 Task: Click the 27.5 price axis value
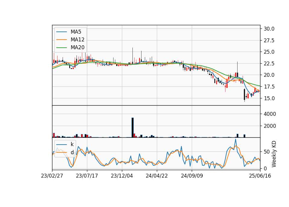click(x=269, y=40)
